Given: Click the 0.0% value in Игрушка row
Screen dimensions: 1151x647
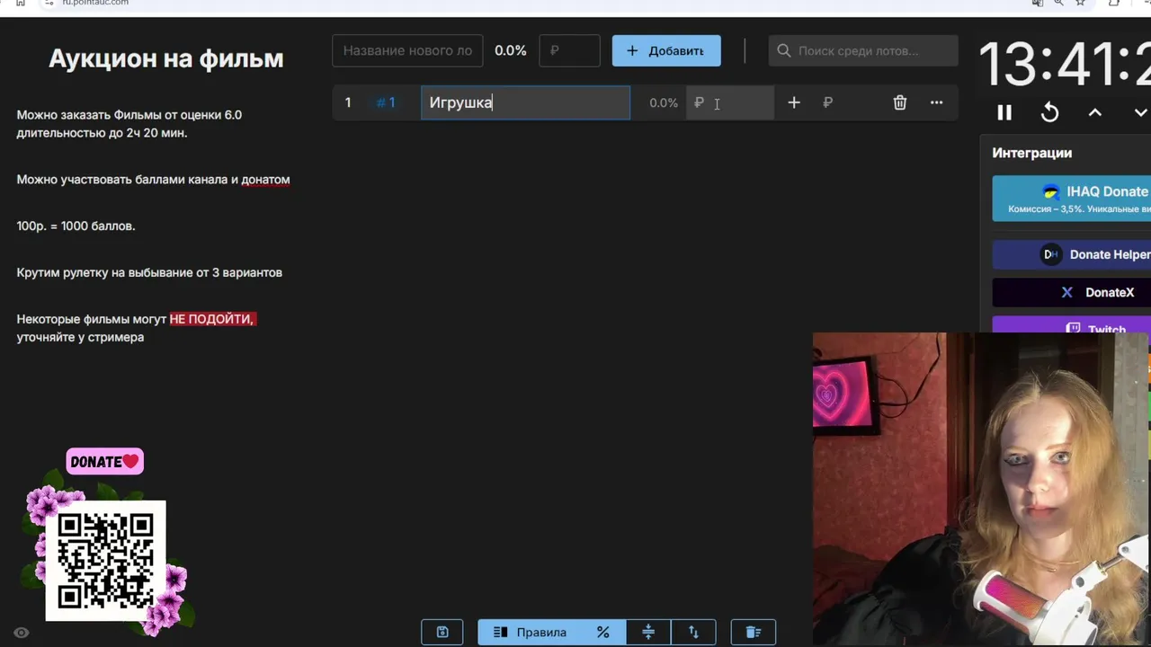Looking at the screenshot, I should pos(664,103).
